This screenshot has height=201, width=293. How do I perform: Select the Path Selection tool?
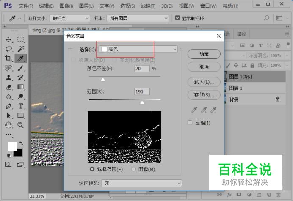click(x=8, y=116)
